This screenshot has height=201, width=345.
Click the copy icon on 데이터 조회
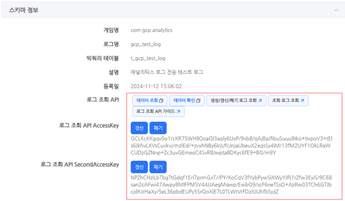(x=161, y=101)
